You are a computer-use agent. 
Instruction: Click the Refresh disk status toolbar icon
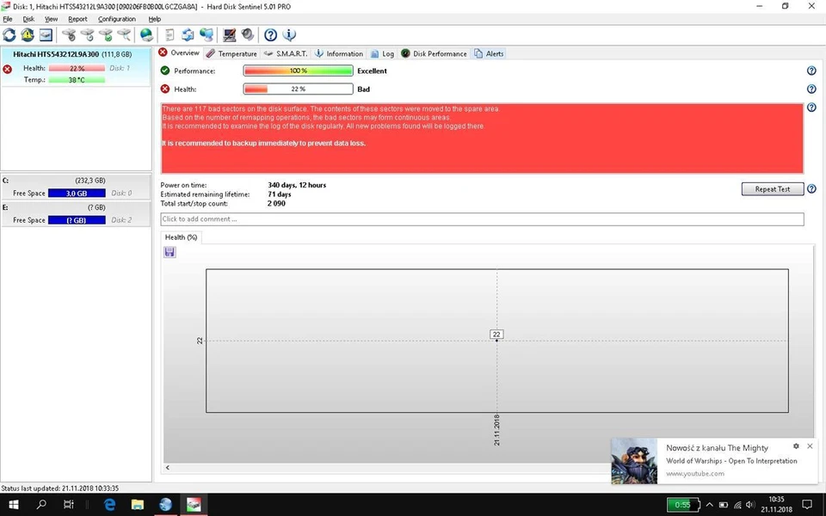9,35
